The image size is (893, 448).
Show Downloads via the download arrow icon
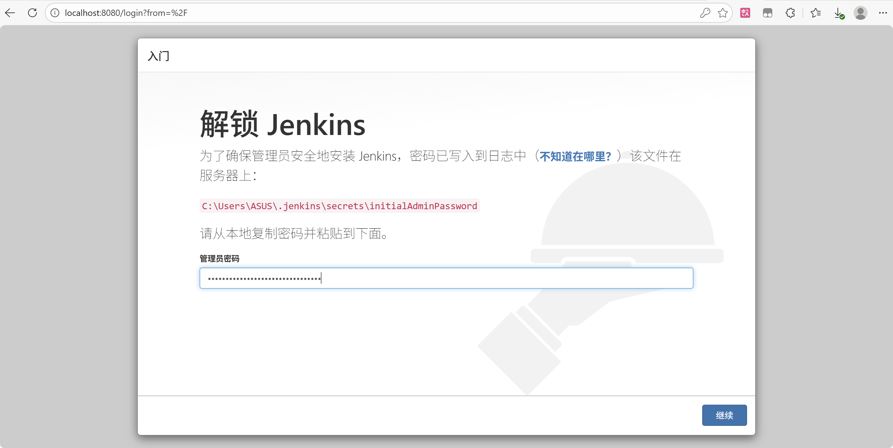(838, 13)
